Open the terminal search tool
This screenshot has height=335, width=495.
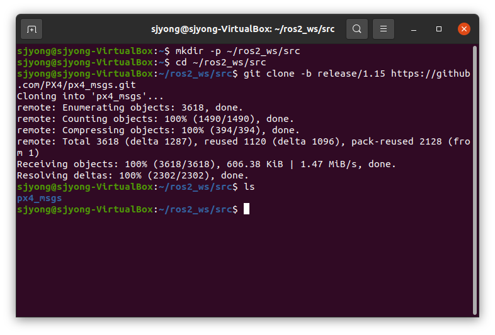(356, 29)
